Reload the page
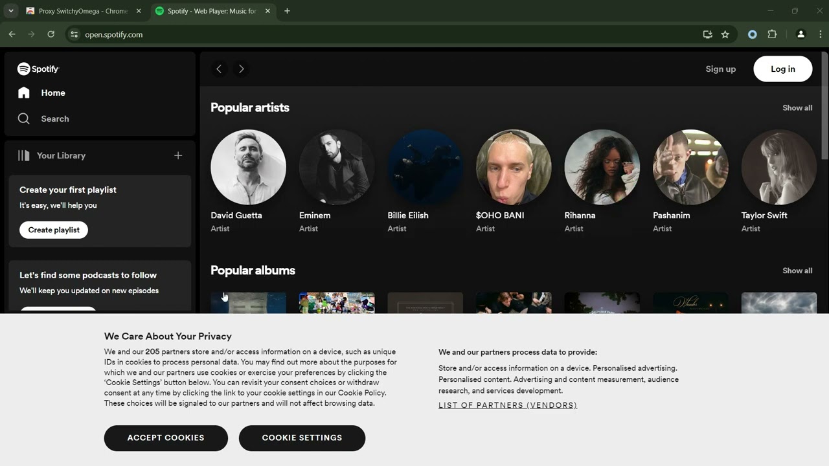The image size is (829, 466). 51,34
